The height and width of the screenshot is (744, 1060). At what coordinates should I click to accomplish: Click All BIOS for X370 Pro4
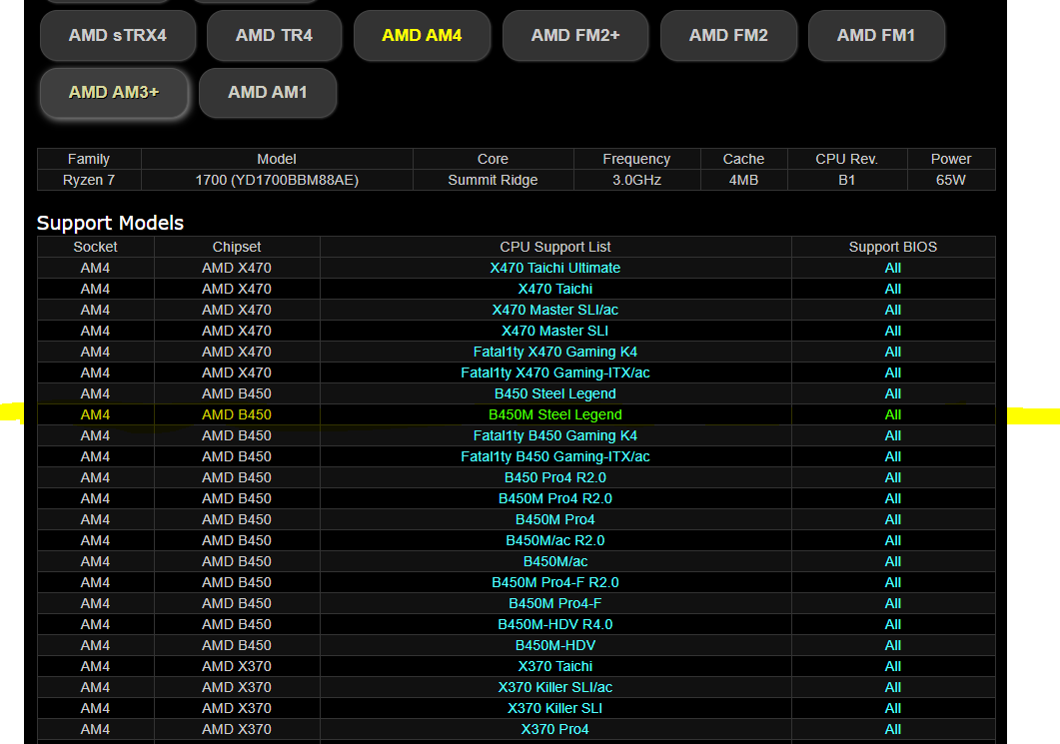pyautogui.click(x=893, y=728)
